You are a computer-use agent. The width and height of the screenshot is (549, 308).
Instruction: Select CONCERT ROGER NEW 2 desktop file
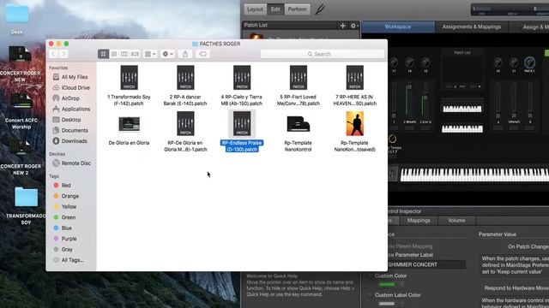point(21,157)
